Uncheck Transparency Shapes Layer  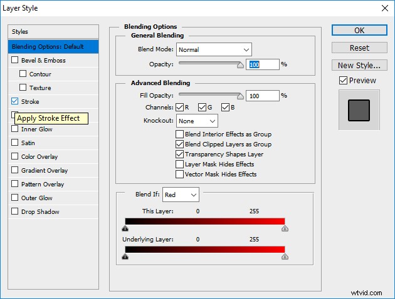pyautogui.click(x=179, y=154)
